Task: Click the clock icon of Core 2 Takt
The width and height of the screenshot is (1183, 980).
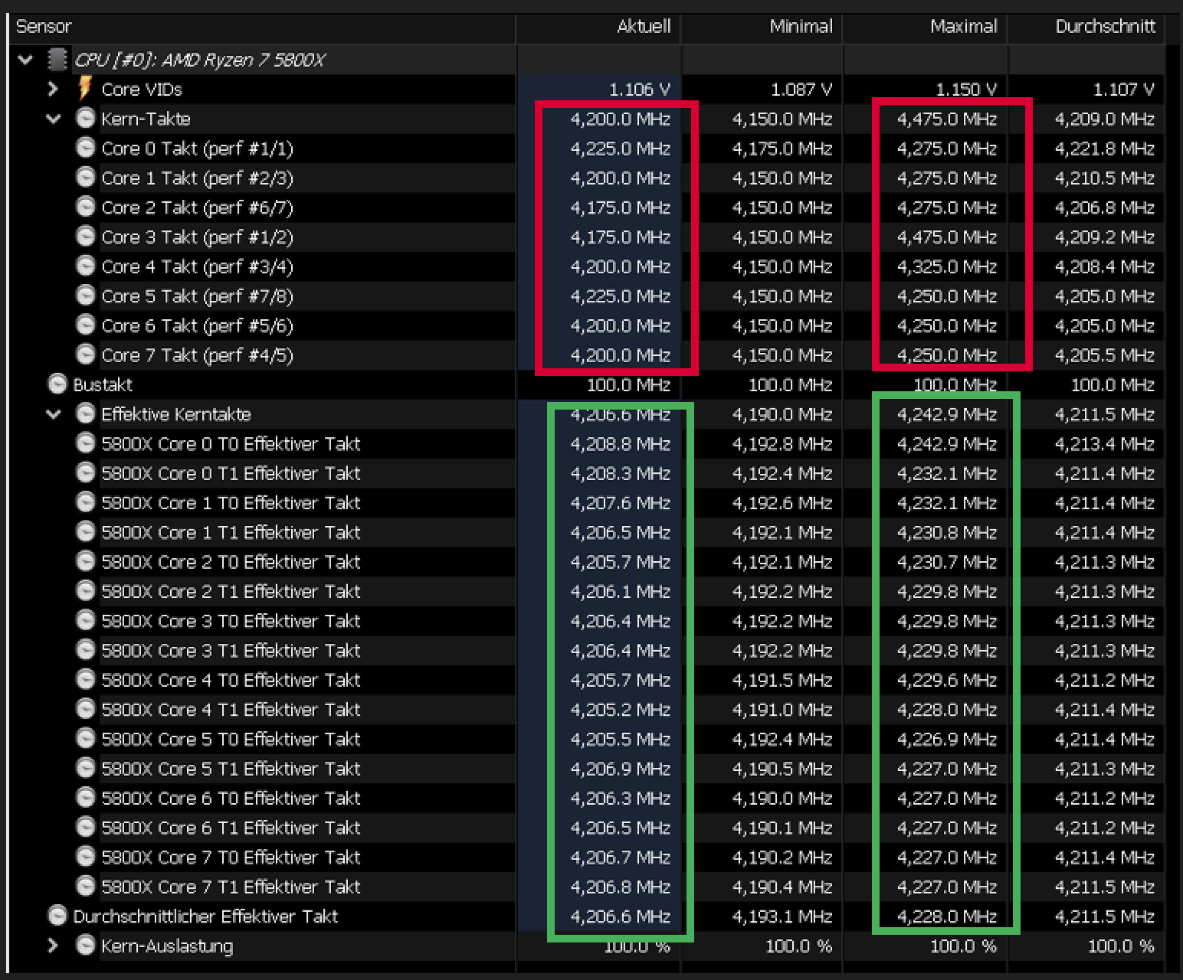Action: coord(86,207)
